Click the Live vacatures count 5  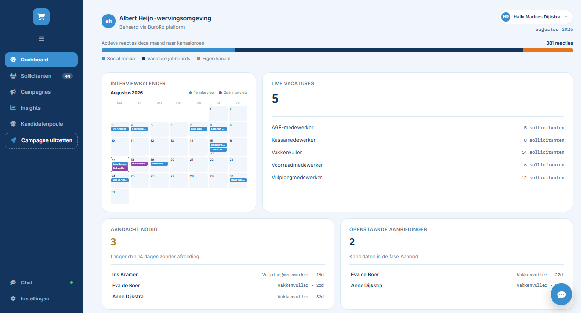tap(275, 99)
